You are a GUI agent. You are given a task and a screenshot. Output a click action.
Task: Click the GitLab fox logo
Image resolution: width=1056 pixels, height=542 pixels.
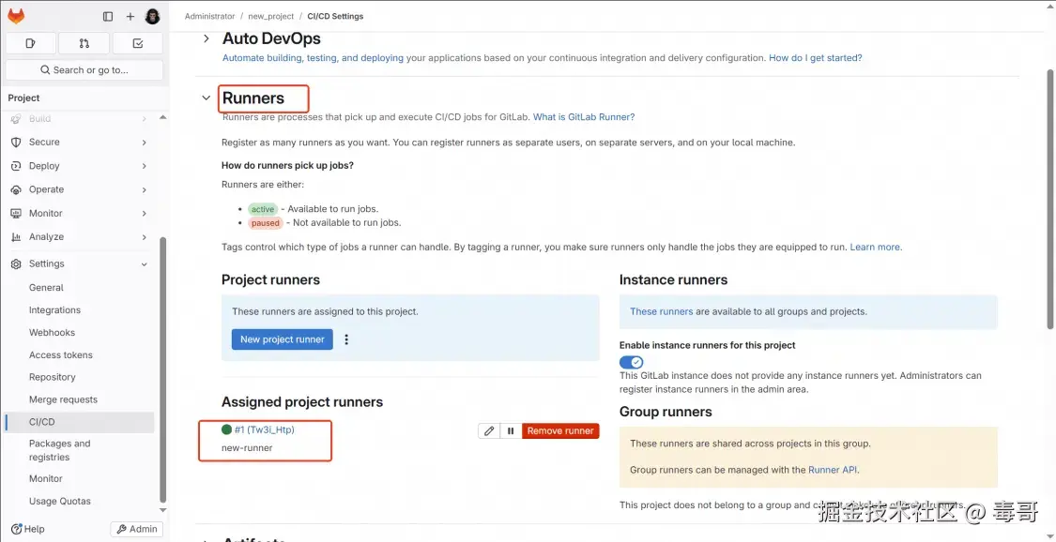(16, 16)
